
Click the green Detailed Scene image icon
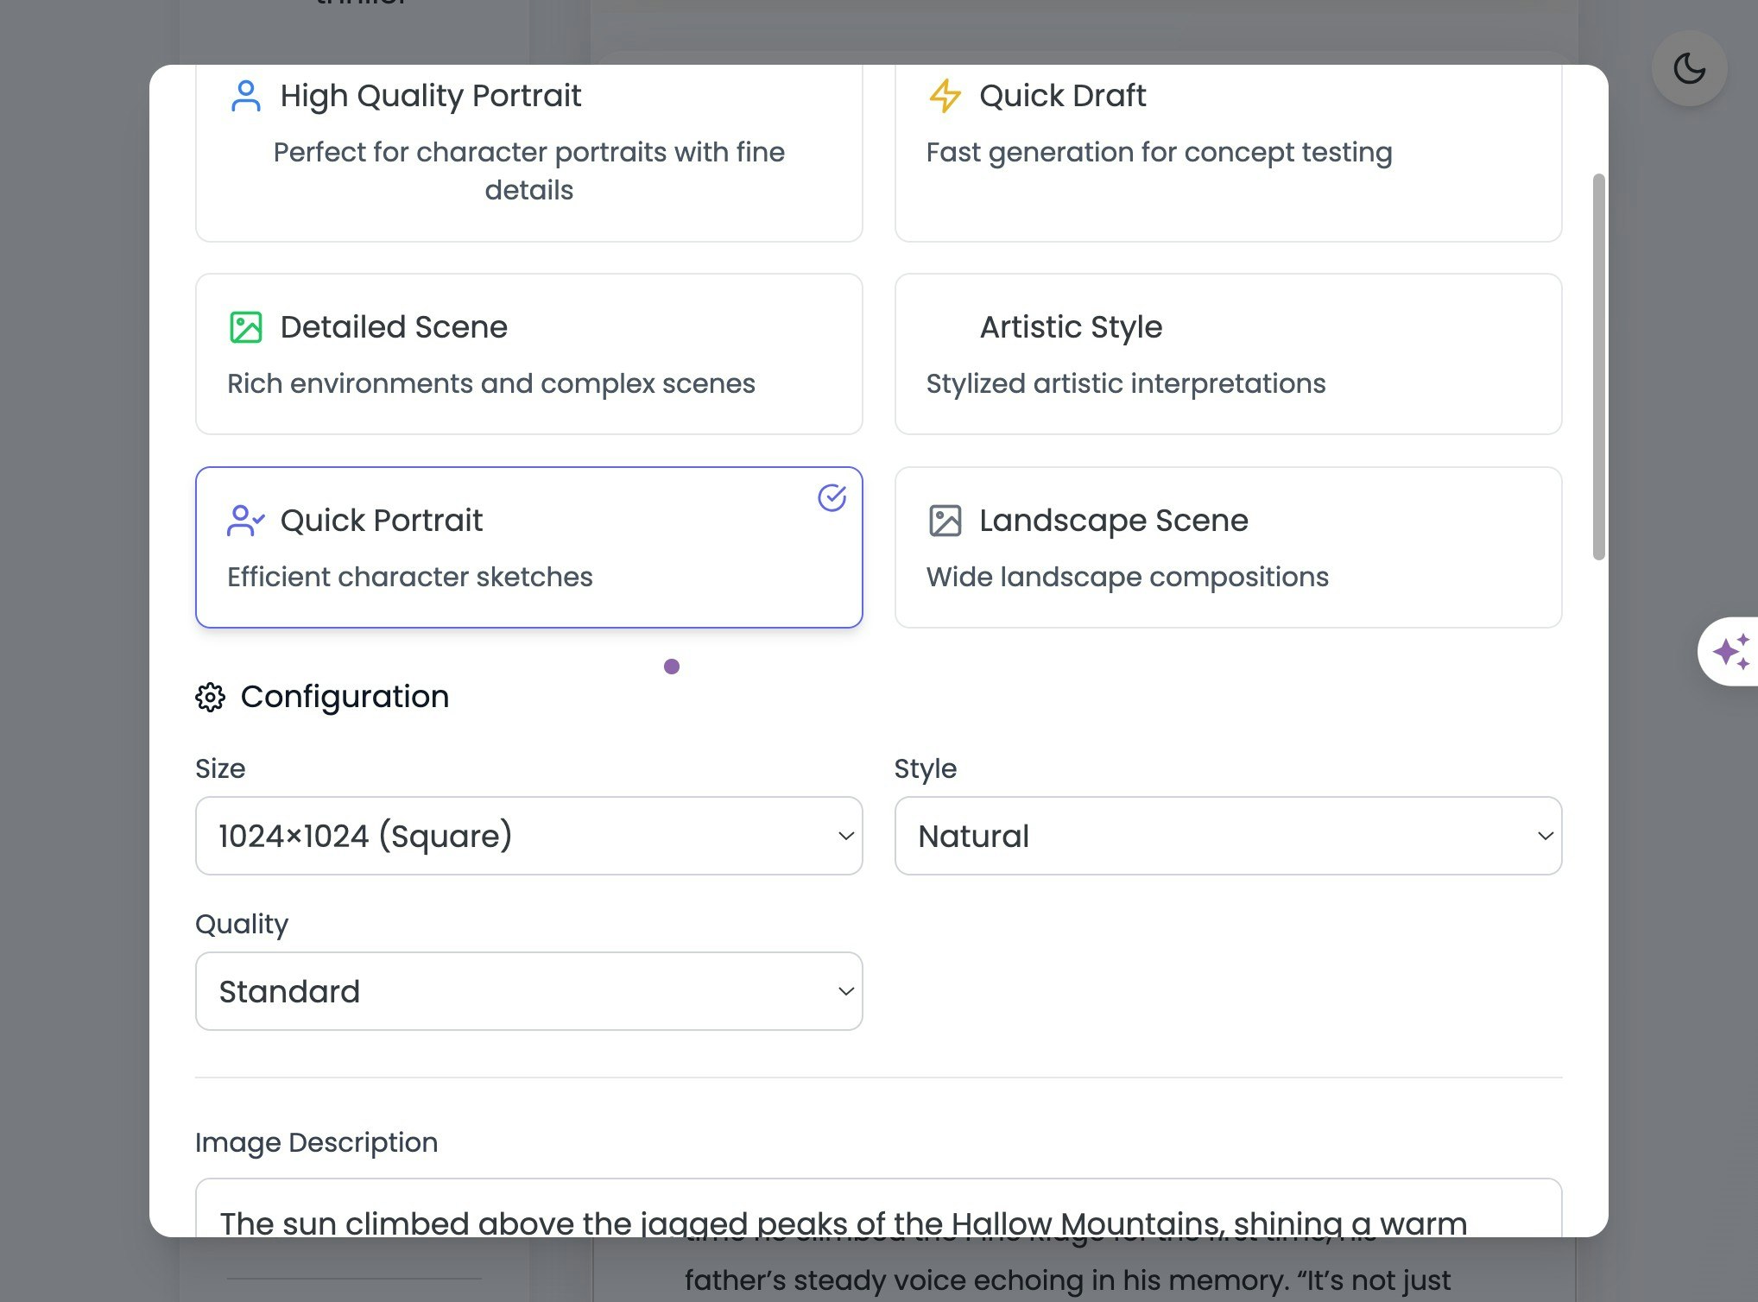click(x=246, y=327)
